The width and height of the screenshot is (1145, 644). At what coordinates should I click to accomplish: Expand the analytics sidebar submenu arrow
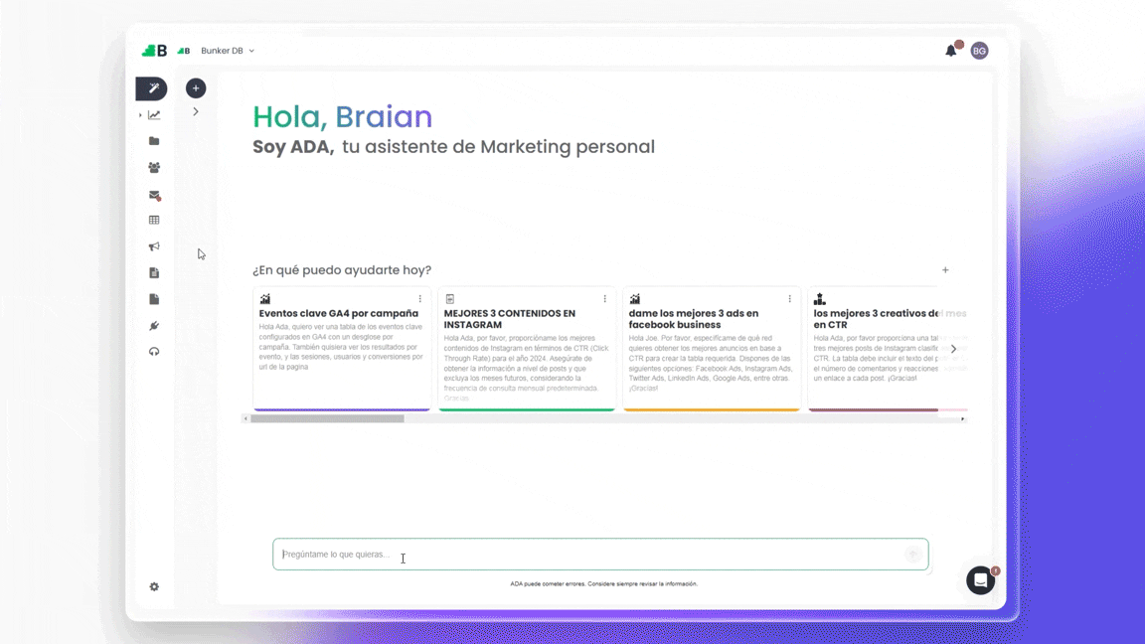click(x=140, y=115)
